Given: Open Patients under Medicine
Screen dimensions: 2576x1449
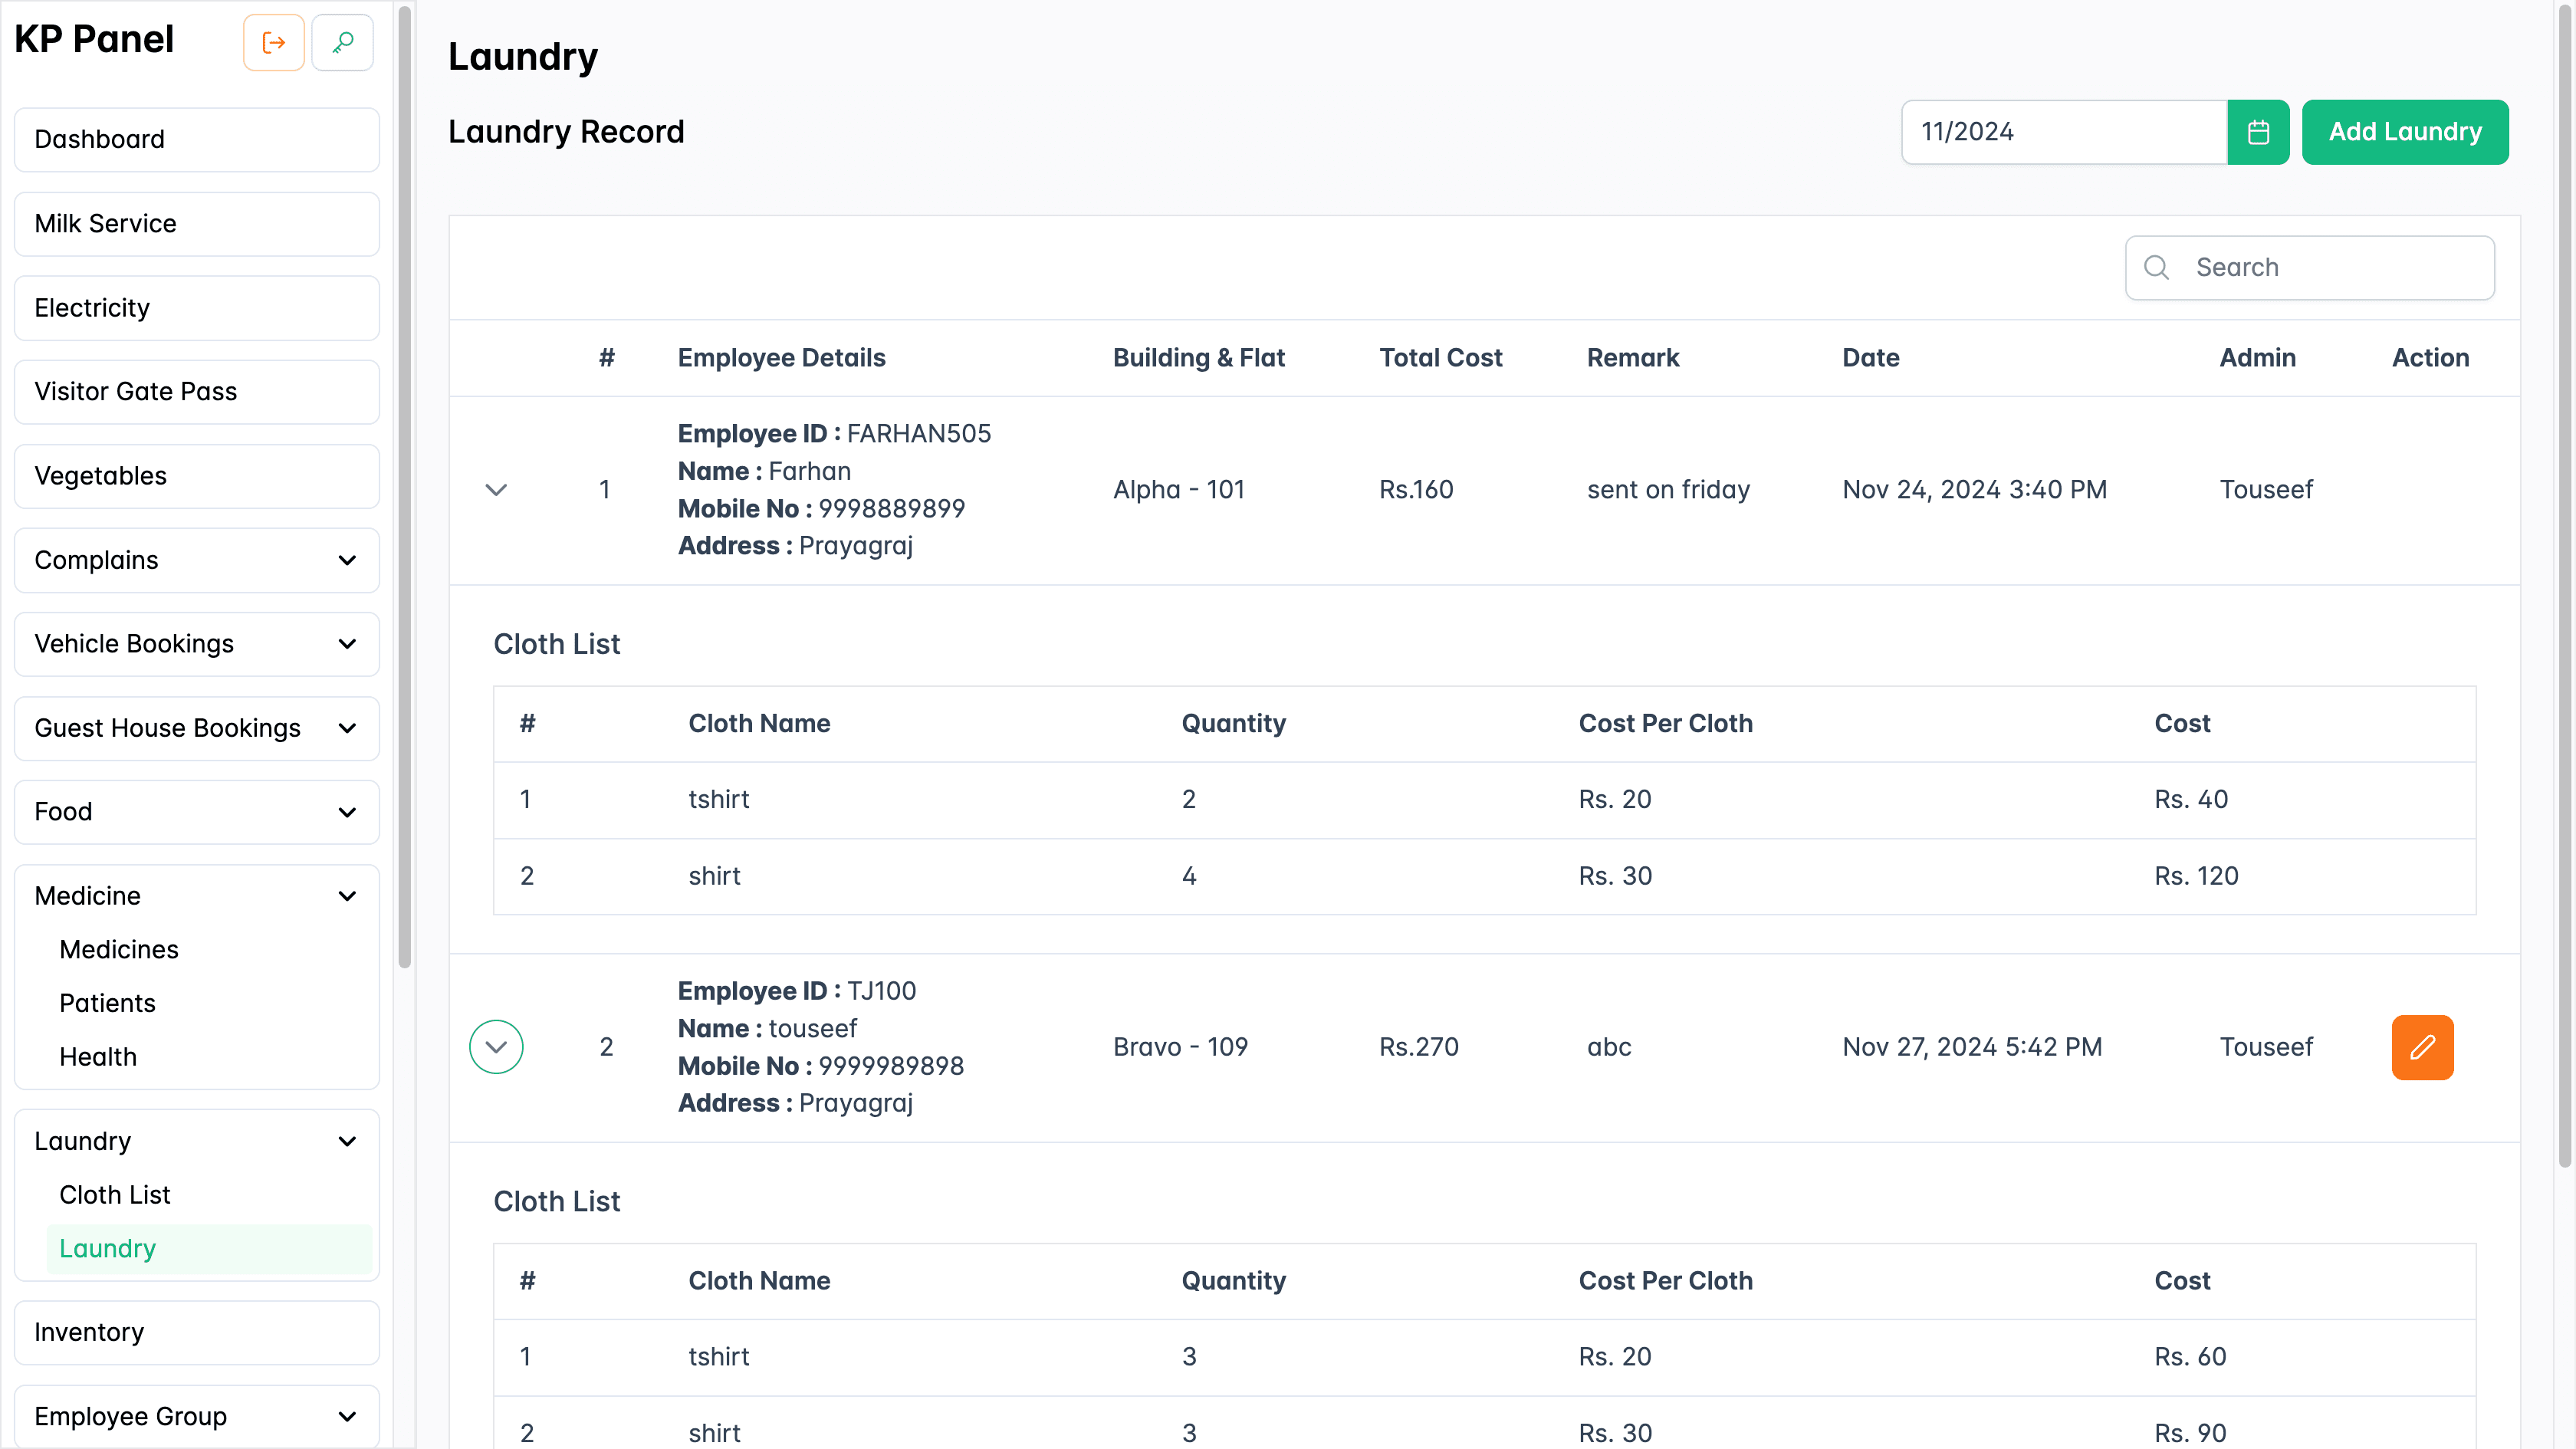Looking at the screenshot, I should click(x=107, y=1003).
